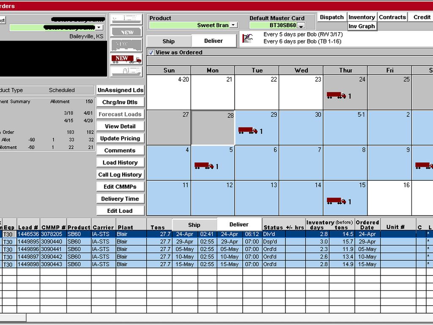The height and width of the screenshot is (325, 433).
Task: Open Call Log History
Action: [120, 174]
